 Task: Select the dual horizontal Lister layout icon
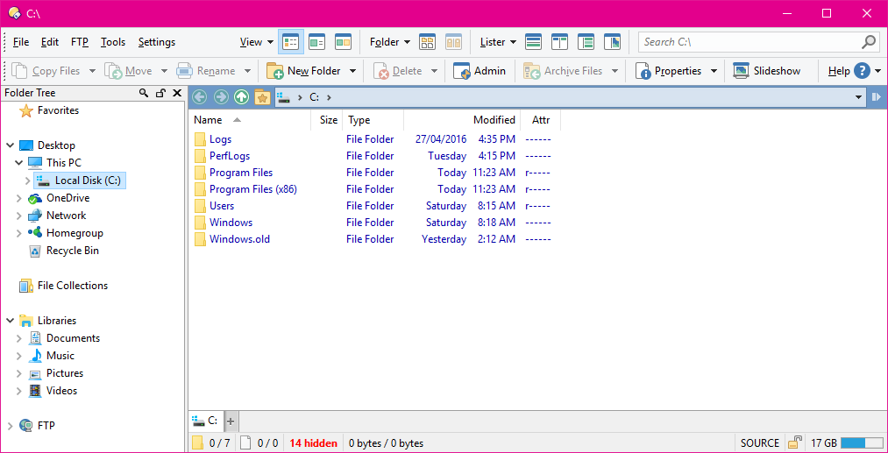pos(534,42)
